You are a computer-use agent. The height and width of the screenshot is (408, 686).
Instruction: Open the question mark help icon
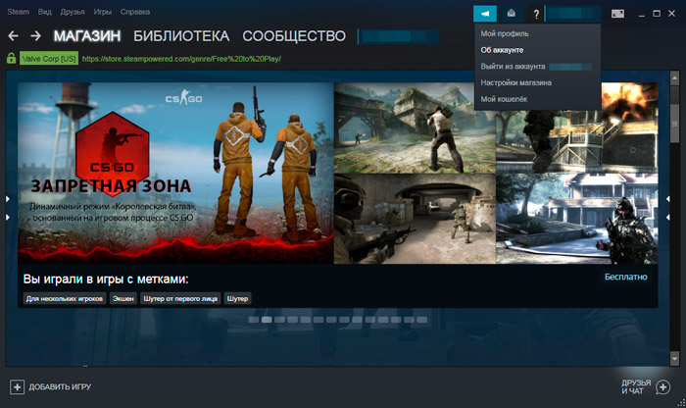pyautogui.click(x=536, y=14)
